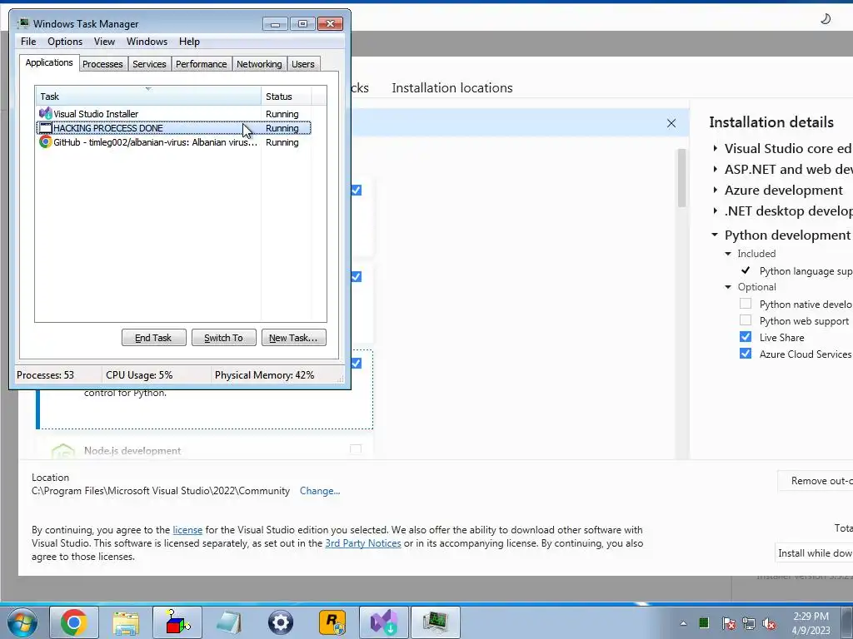Click the green CPU meter tray icon

click(704, 623)
